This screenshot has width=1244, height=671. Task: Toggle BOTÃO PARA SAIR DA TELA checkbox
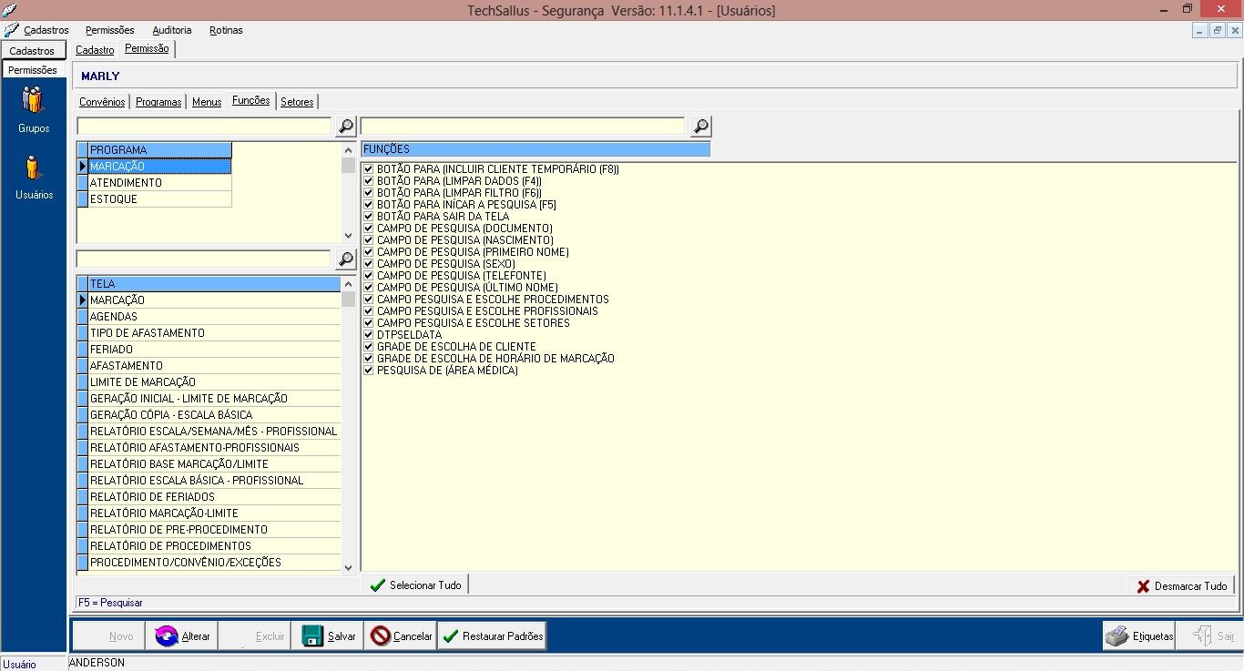[369, 217]
